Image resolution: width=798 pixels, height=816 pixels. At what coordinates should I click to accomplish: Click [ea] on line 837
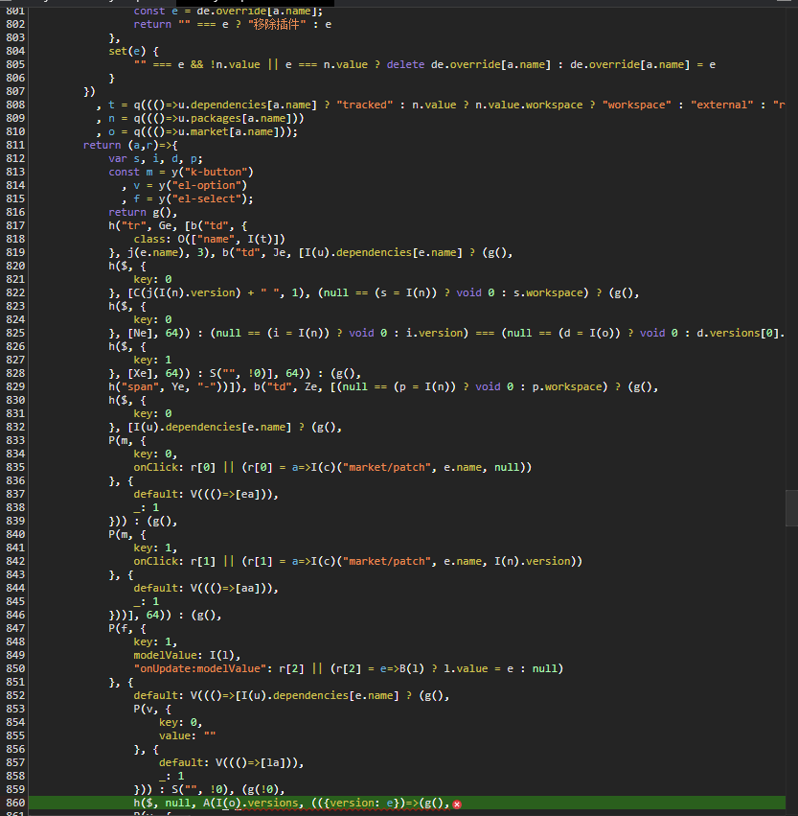(x=247, y=495)
